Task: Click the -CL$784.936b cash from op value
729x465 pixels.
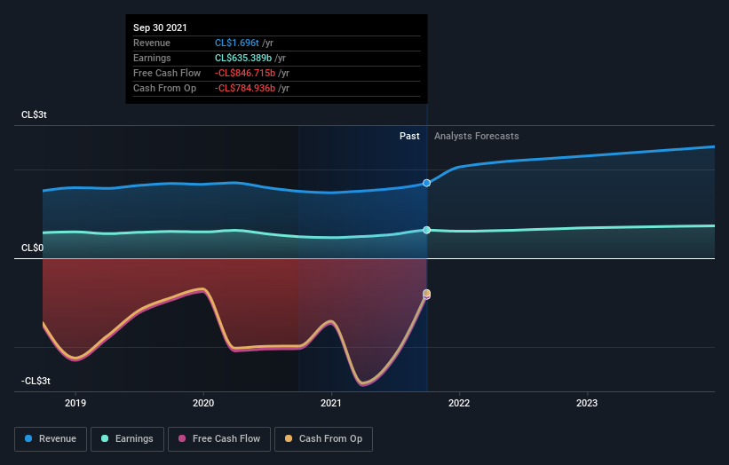Action: point(245,88)
